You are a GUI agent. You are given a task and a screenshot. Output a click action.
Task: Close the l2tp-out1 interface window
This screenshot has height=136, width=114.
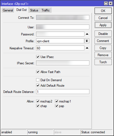click(110, 4)
